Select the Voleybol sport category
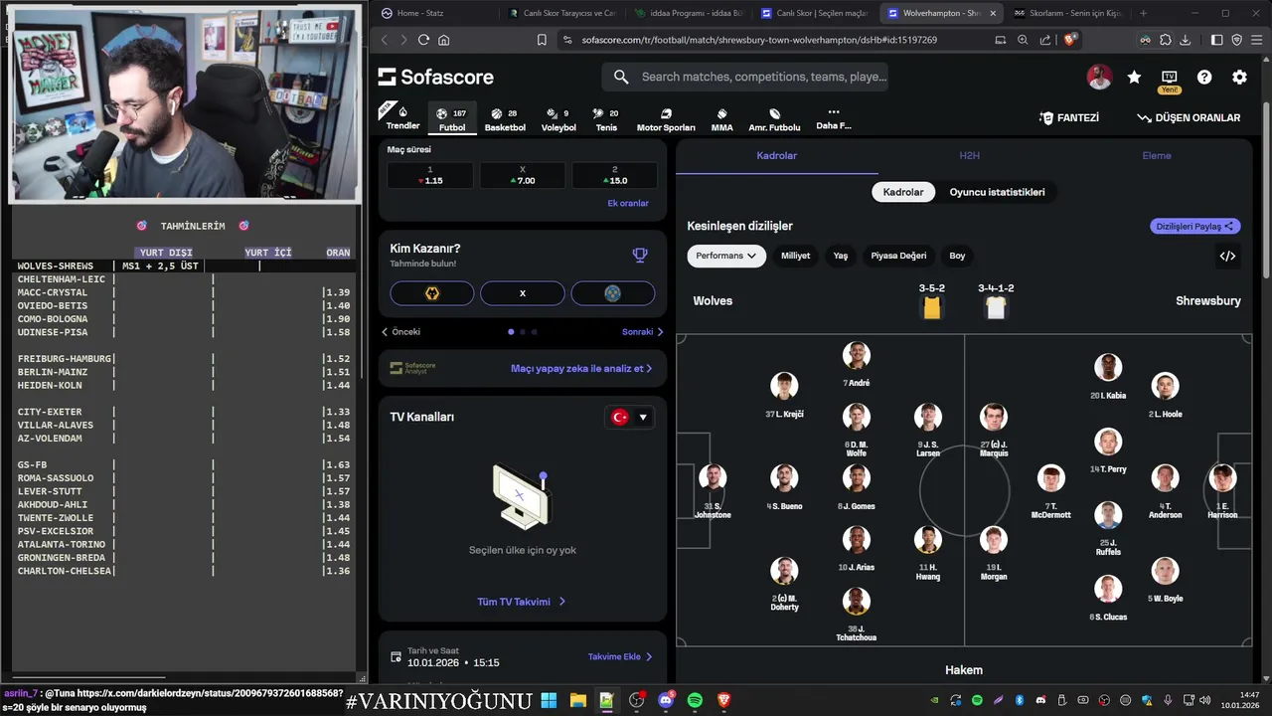The image size is (1272, 716). click(558, 118)
